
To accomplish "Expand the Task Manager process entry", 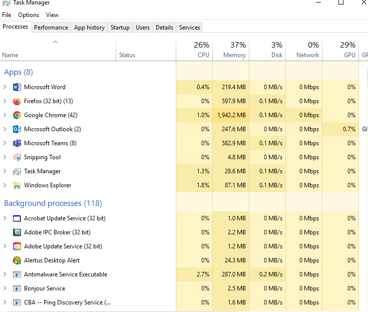I will pyautogui.click(x=5, y=171).
